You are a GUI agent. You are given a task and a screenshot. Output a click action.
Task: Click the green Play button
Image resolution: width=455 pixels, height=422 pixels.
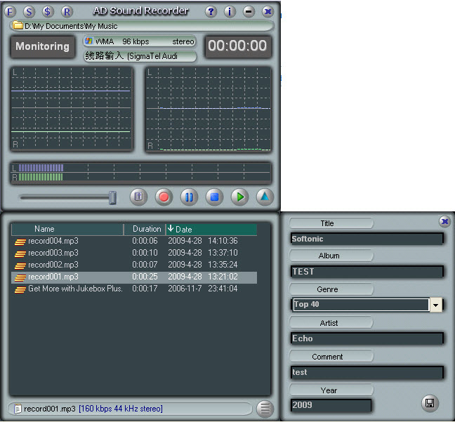pyautogui.click(x=239, y=197)
